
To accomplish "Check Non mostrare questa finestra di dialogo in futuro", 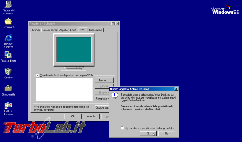I will click(x=122, y=128).
